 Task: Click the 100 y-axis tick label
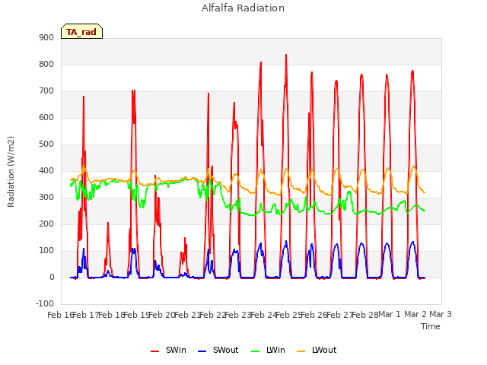(x=46, y=251)
